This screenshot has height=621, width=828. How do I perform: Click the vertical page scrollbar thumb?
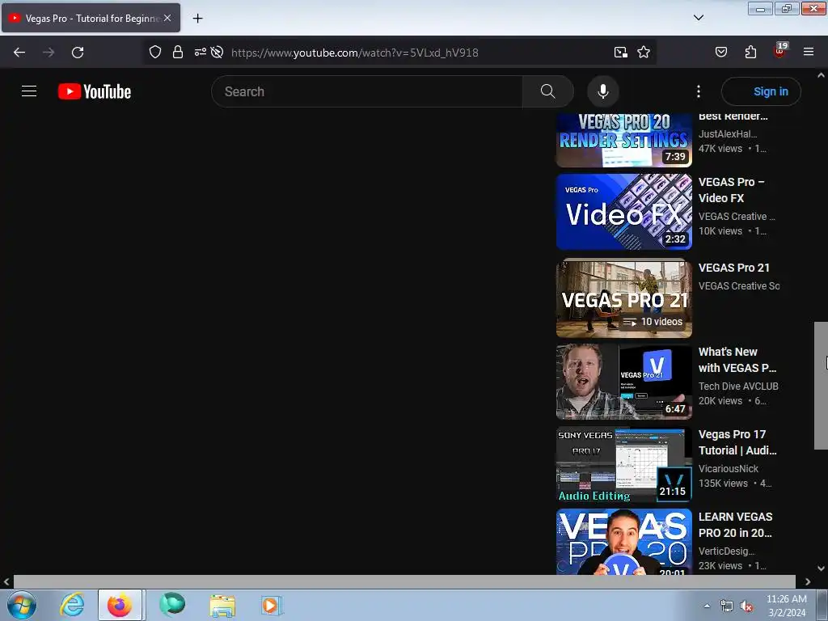pyautogui.click(x=821, y=386)
